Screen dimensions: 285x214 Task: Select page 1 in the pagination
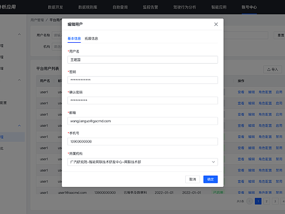[x=258, y=201]
